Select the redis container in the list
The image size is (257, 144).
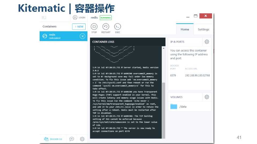click(x=63, y=36)
